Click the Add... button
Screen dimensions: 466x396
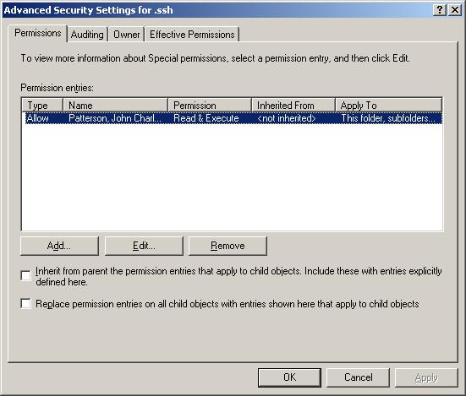pyautogui.click(x=59, y=246)
